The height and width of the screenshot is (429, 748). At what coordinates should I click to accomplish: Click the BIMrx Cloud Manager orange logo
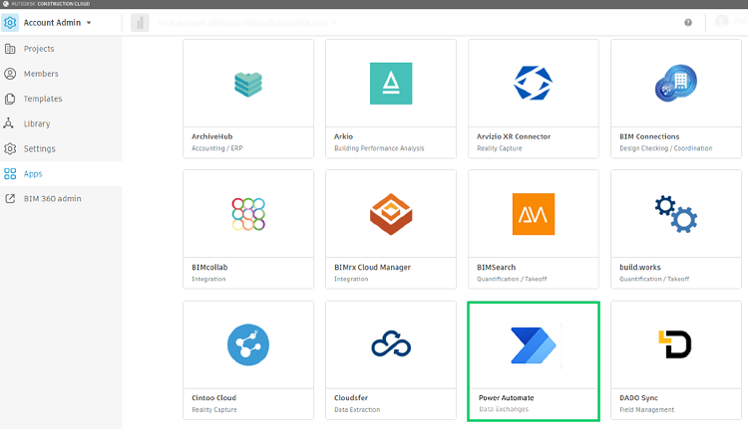(391, 214)
